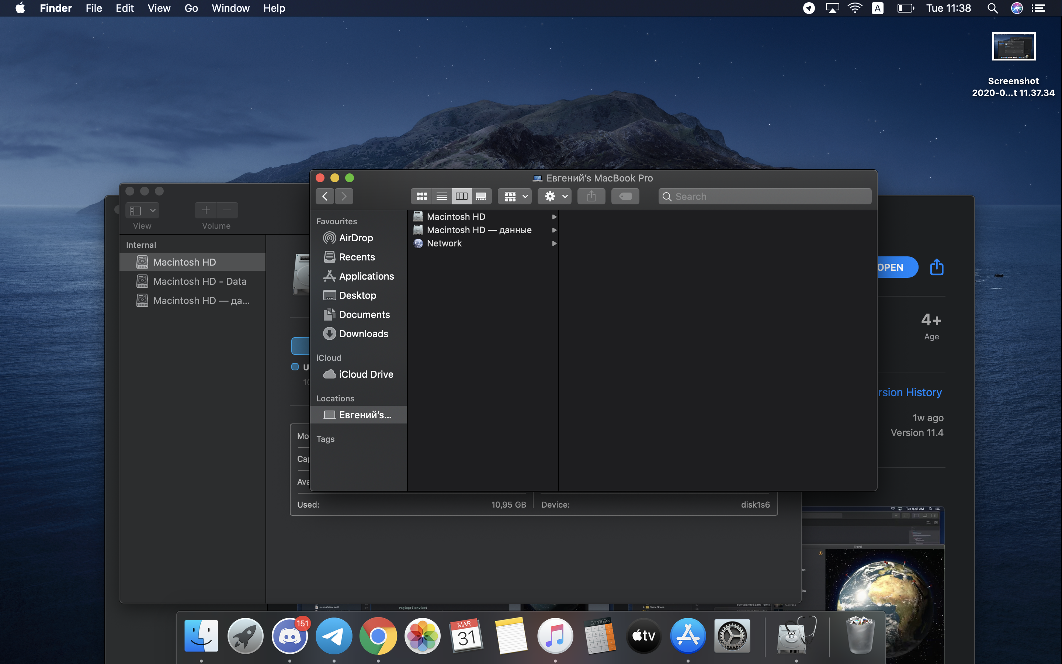Open the View menu in menu bar

pos(159,8)
